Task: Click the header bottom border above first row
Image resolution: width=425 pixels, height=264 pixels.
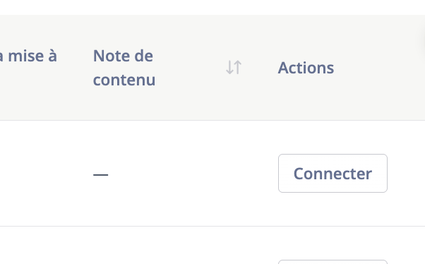Action: click(x=212, y=120)
